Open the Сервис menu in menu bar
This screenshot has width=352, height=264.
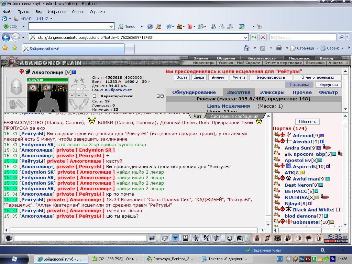pos(78,12)
